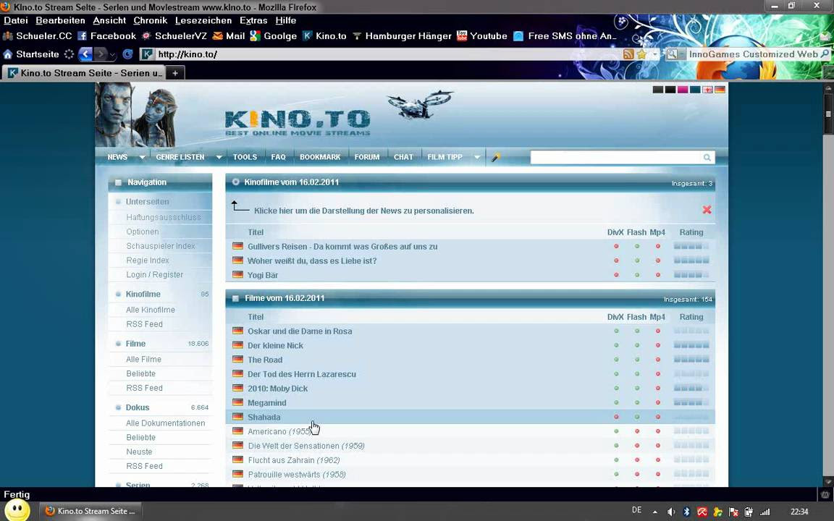Reload the page with the refresh icon
Image resolution: width=834 pixels, height=521 pixels.
coord(127,54)
